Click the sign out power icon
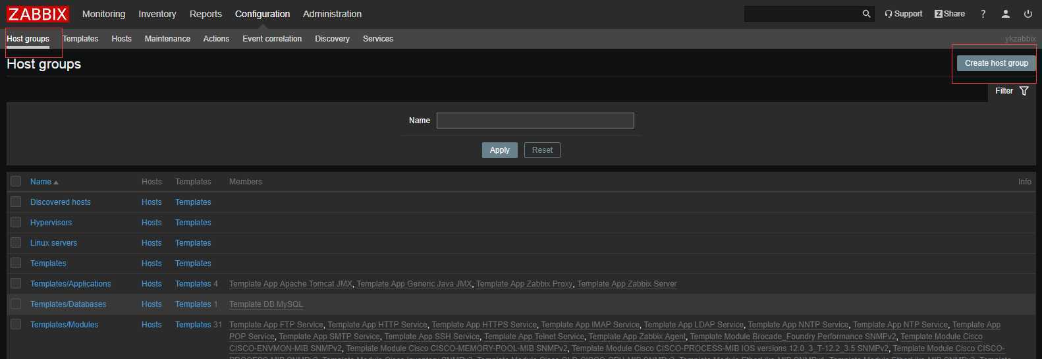This screenshot has height=359, width=1042. (x=1028, y=14)
